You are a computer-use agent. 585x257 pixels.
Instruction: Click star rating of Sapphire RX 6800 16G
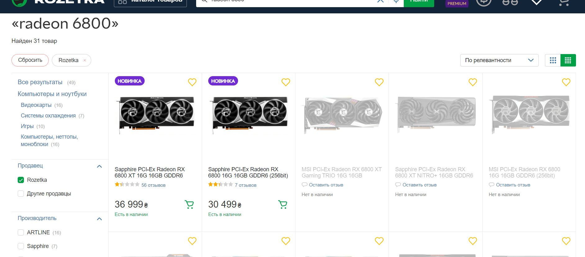pos(220,185)
